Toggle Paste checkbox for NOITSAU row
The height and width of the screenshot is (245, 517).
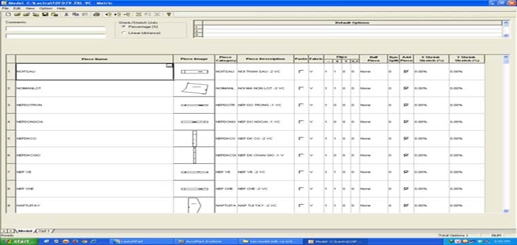point(301,71)
